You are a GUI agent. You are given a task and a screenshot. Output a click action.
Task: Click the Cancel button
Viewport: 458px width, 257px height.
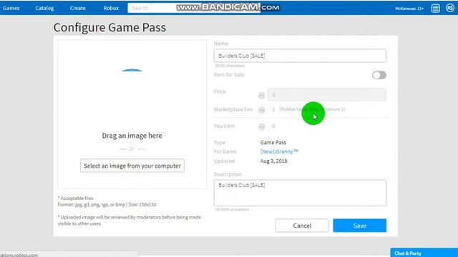302,226
